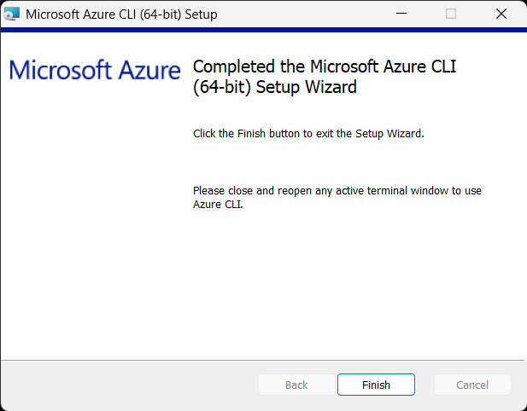The image size is (527, 411).
Task: Close the setup window with X
Action: coord(501,14)
